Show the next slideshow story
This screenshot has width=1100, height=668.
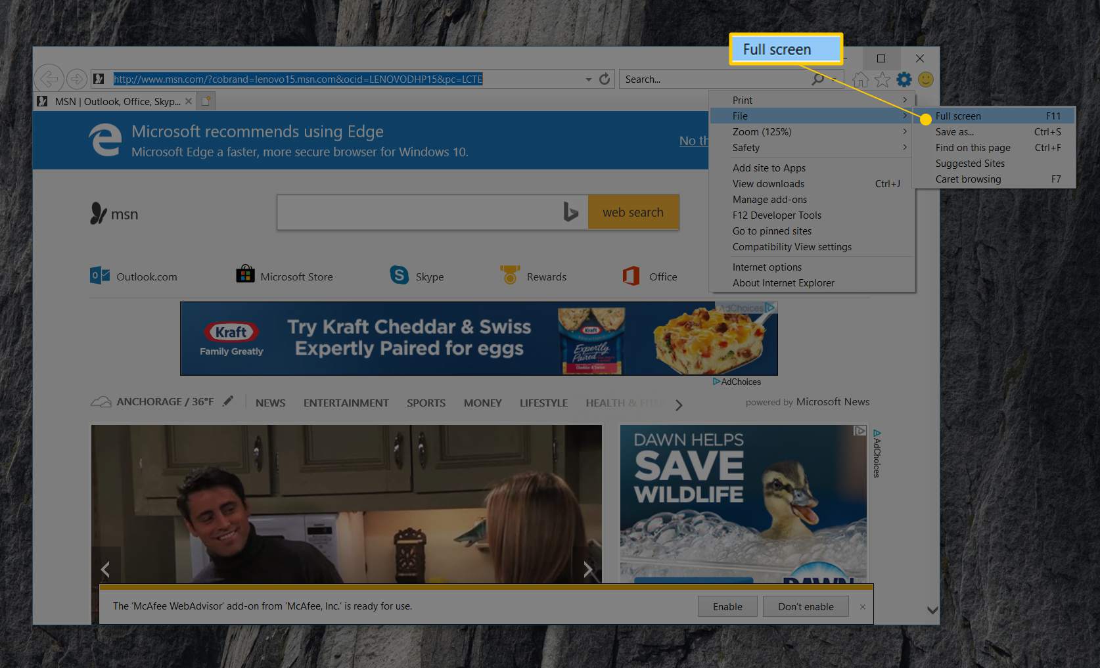587,569
